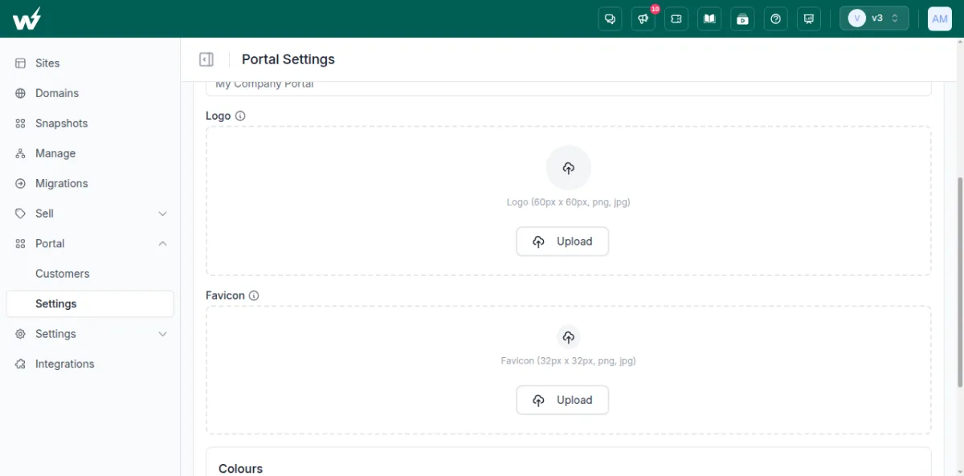Open the presentation board icon
This screenshot has width=964, height=476.
tap(808, 19)
